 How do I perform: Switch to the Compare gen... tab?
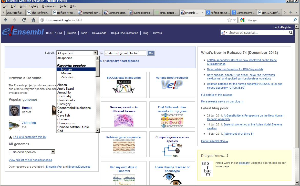115,13
